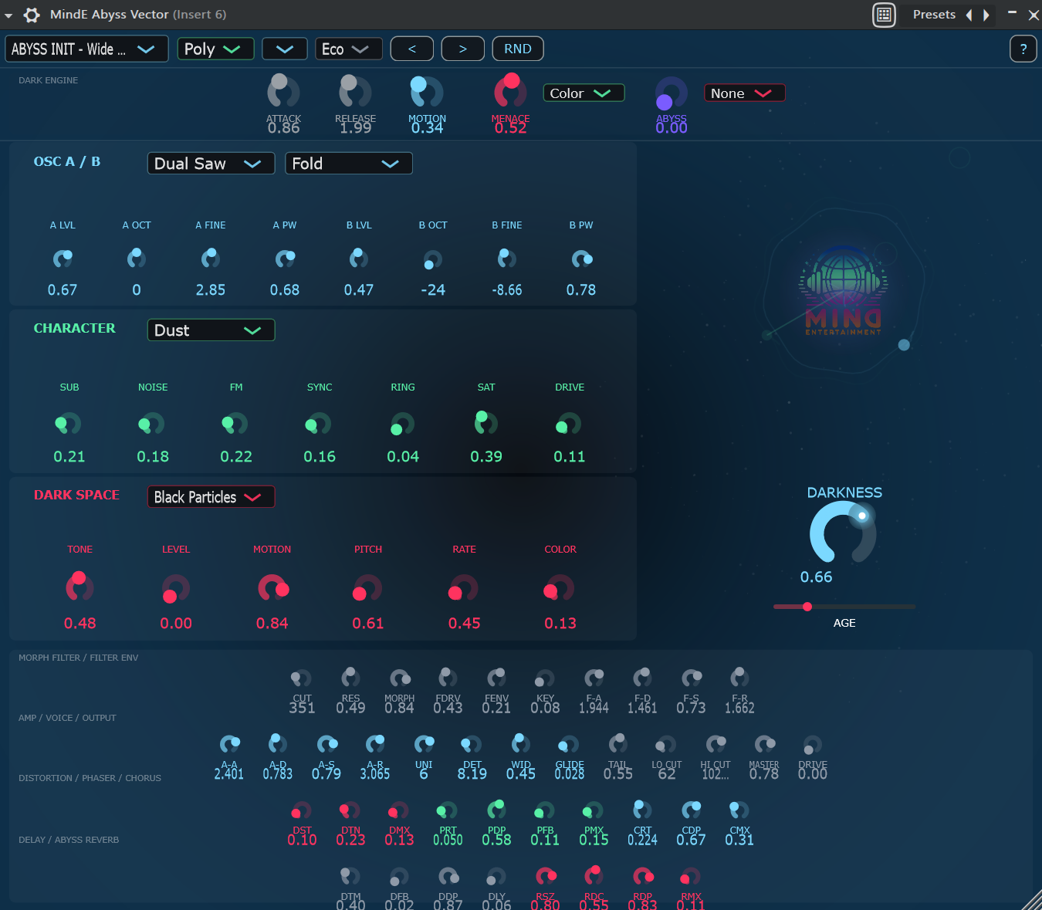Open the None dropdown beside Abyss
1042x910 pixels.
tap(744, 93)
